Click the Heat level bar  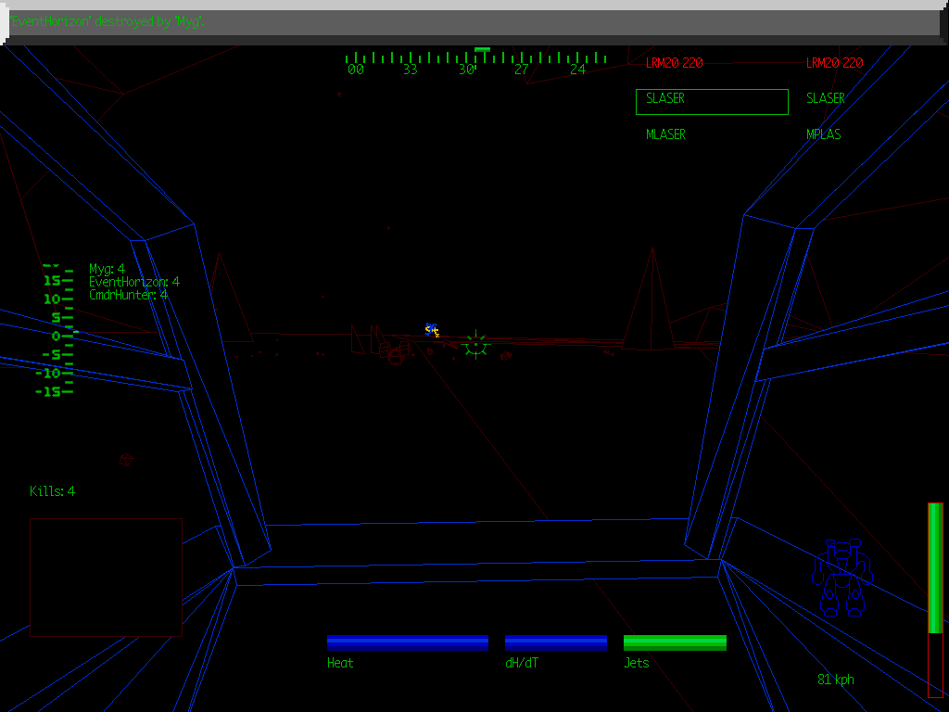(408, 642)
